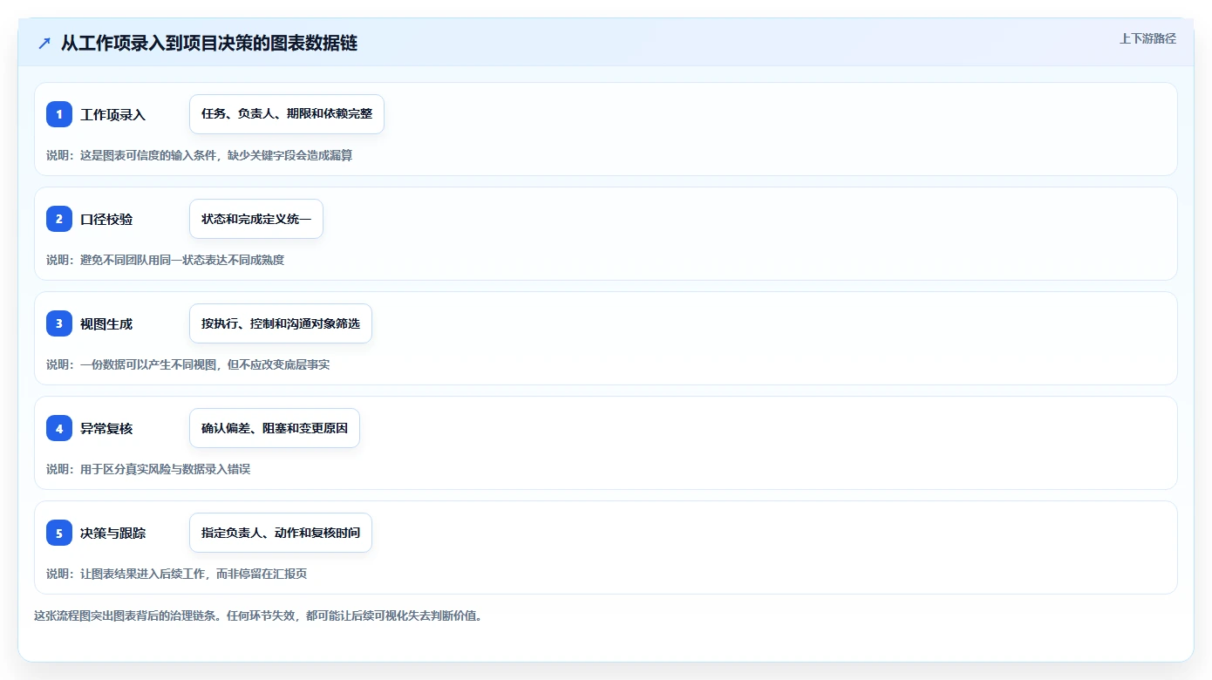The image size is (1212, 680).
Task: Click the note 让图表结果进入后续工作
Action: [142, 574]
